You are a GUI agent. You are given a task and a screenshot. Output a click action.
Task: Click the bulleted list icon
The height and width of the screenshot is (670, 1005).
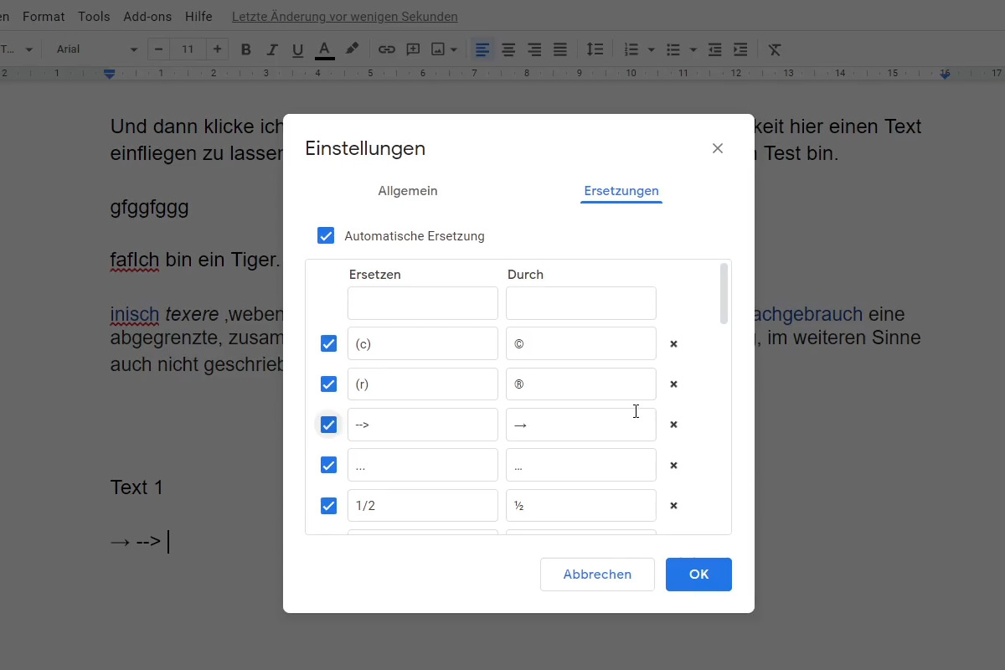point(673,49)
